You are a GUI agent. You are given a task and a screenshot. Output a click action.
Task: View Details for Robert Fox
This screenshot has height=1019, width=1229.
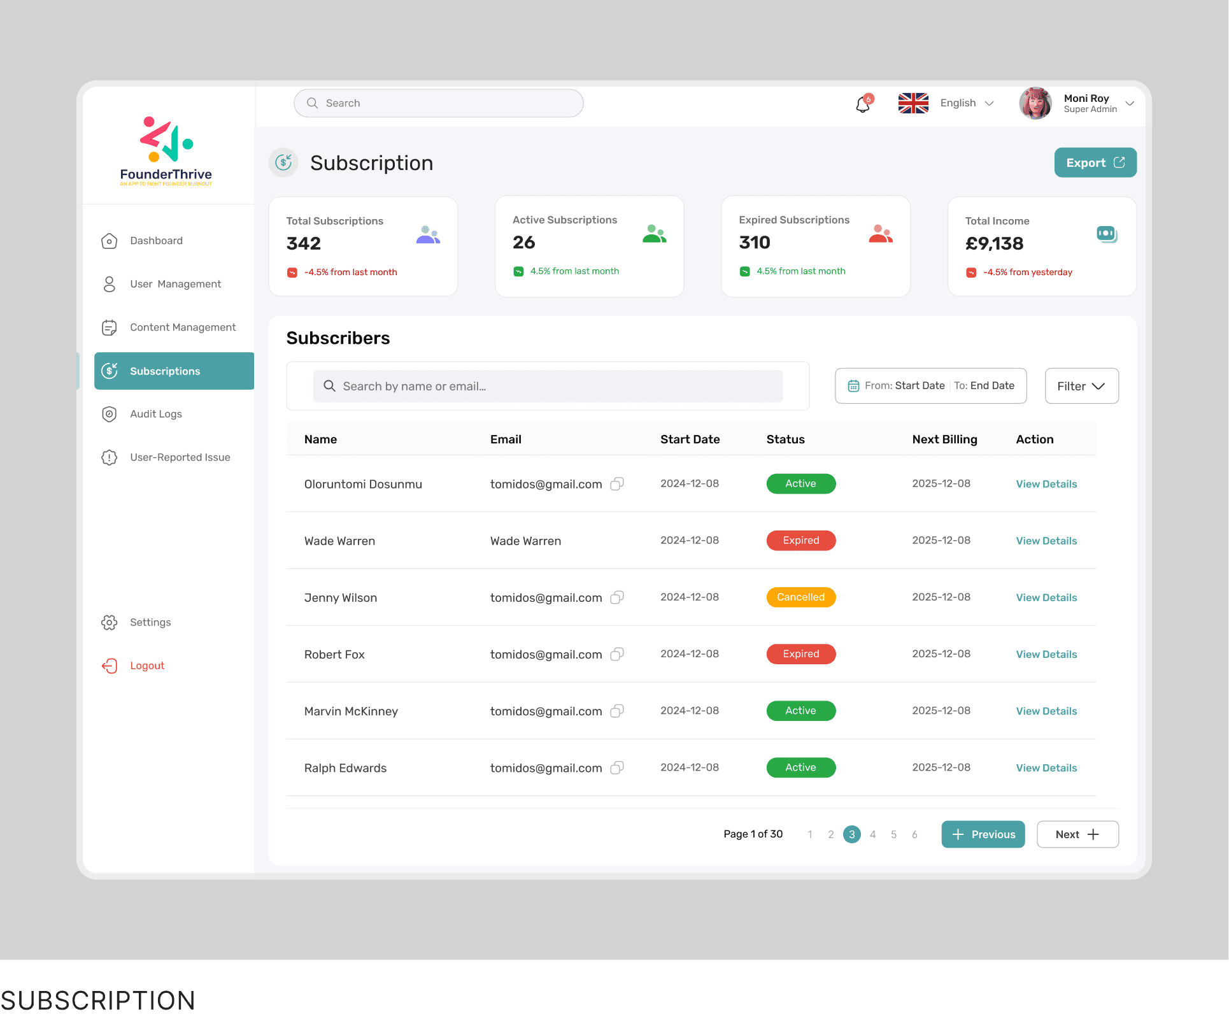pyautogui.click(x=1046, y=654)
